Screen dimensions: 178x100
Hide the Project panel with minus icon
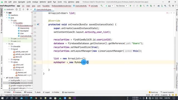31,9
